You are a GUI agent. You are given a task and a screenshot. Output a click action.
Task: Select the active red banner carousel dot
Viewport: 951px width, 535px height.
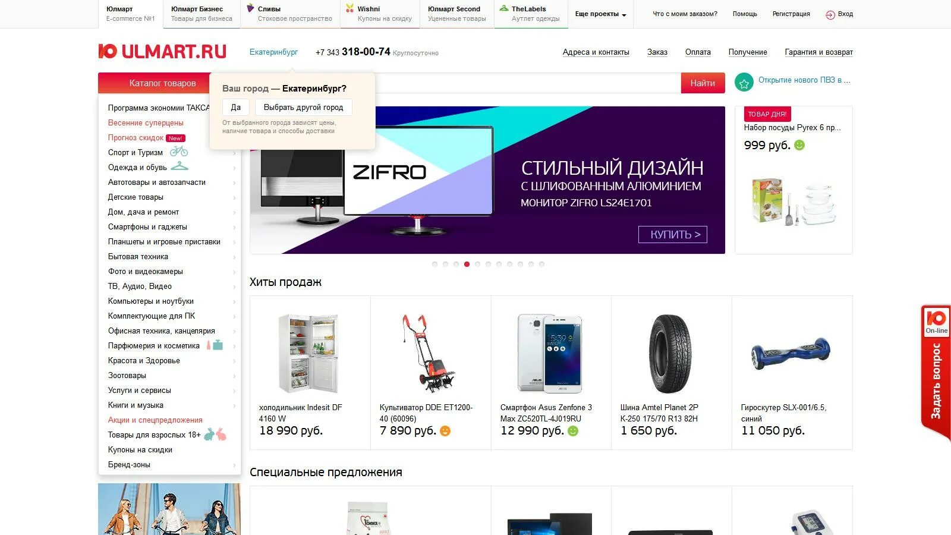tap(467, 264)
